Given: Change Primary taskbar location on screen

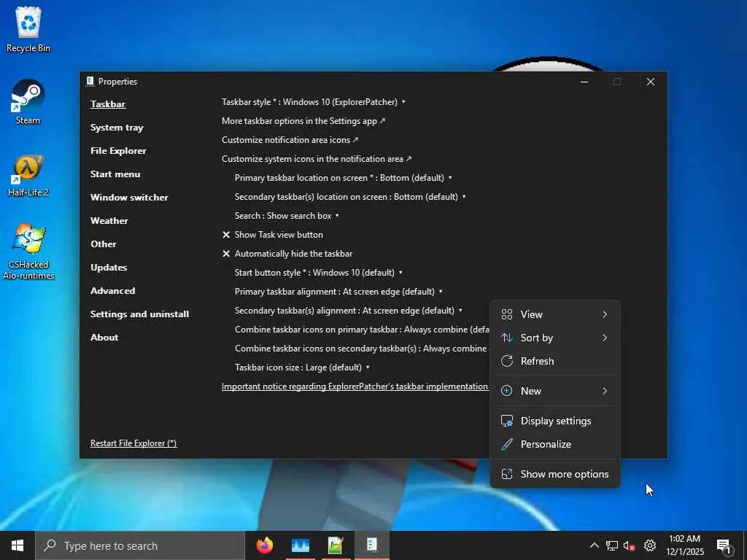Looking at the screenshot, I should [x=343, y=178].
